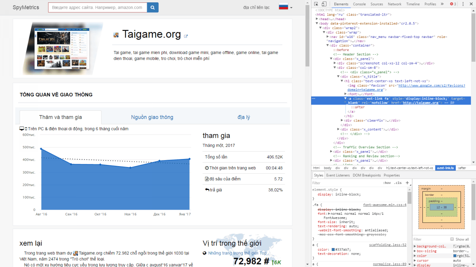Expand the cursor computed property

coord(415,261)
